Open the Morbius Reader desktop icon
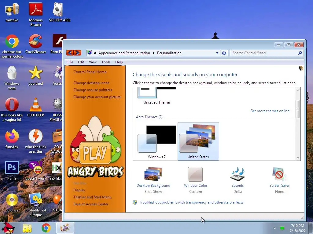Screen dimensions: 313x234 click(36, 14)
